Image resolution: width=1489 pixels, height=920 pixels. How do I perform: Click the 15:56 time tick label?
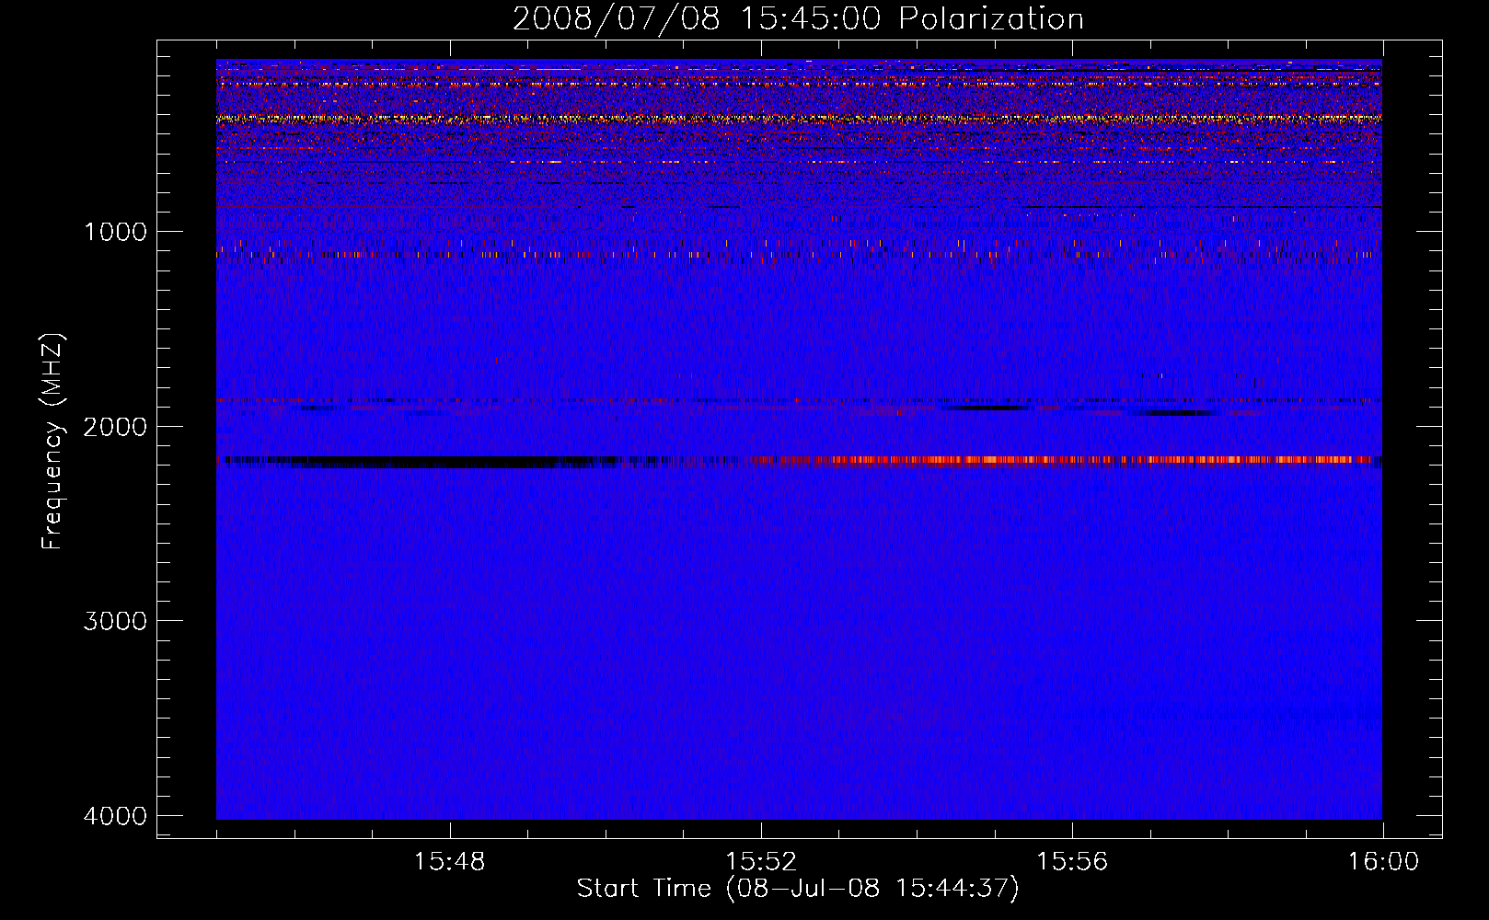coord(1071,862)
